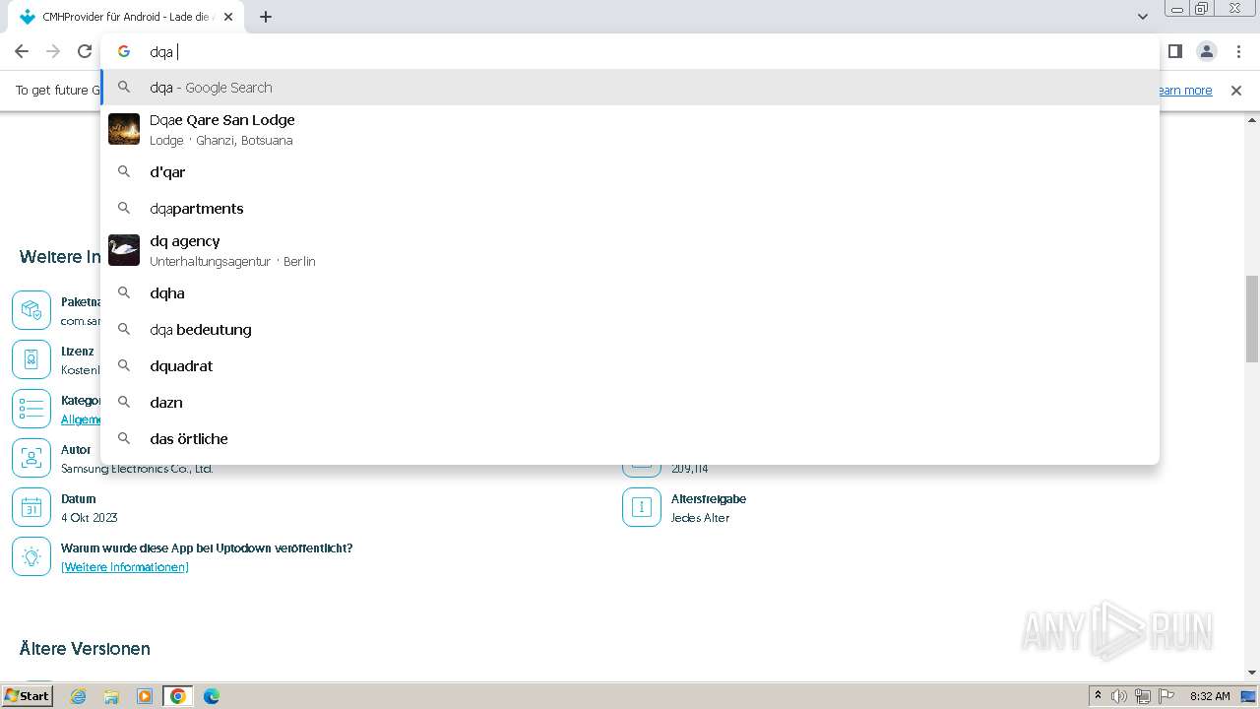1260x709 pixels.
Task: Open Microsoft Edge from the taskbar
Action: coord(212,696)
